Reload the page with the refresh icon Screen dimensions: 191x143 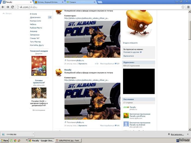click(12, 7)
